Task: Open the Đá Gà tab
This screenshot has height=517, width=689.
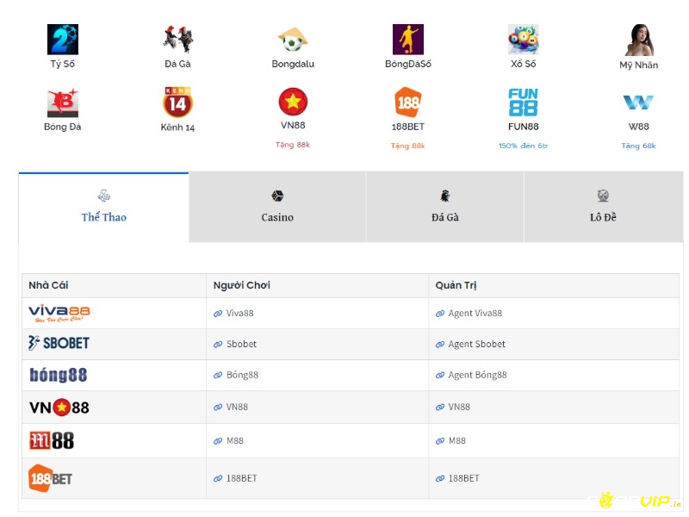Action: pos(444,207)
